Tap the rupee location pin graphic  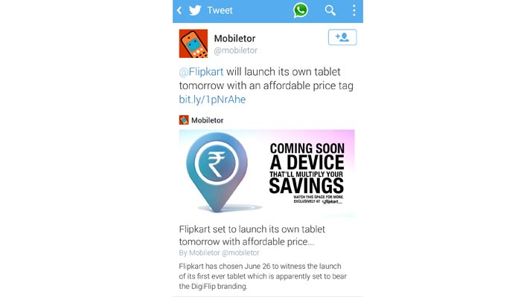click(x=217, y=172)
